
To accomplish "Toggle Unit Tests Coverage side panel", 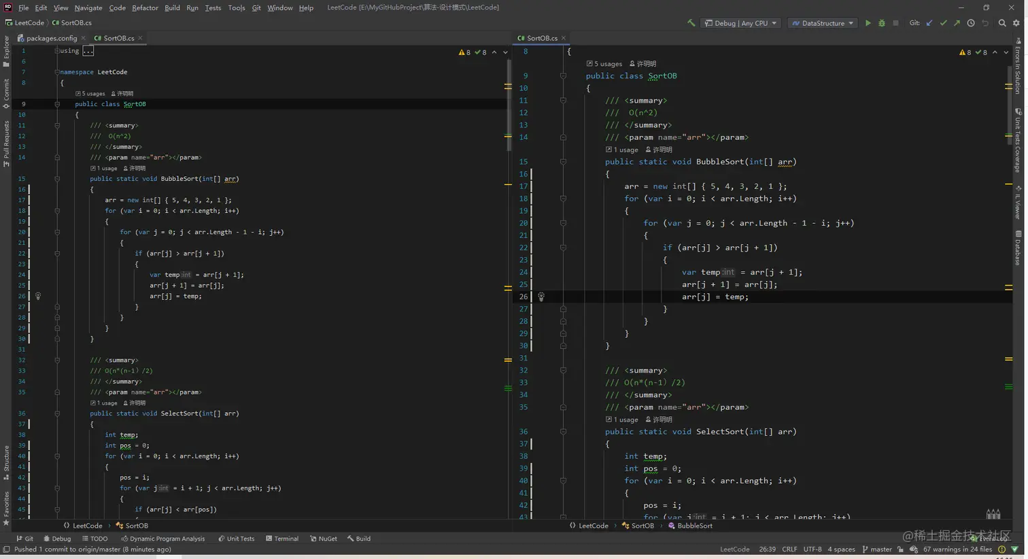I will click(1018, 140).
